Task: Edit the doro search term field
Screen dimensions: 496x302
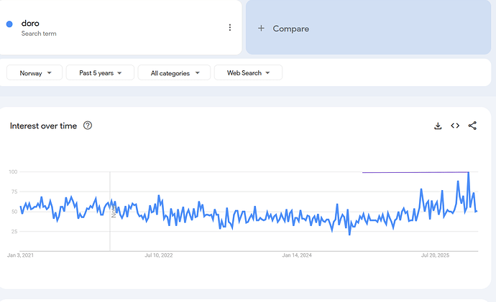Action: [30, 23]
